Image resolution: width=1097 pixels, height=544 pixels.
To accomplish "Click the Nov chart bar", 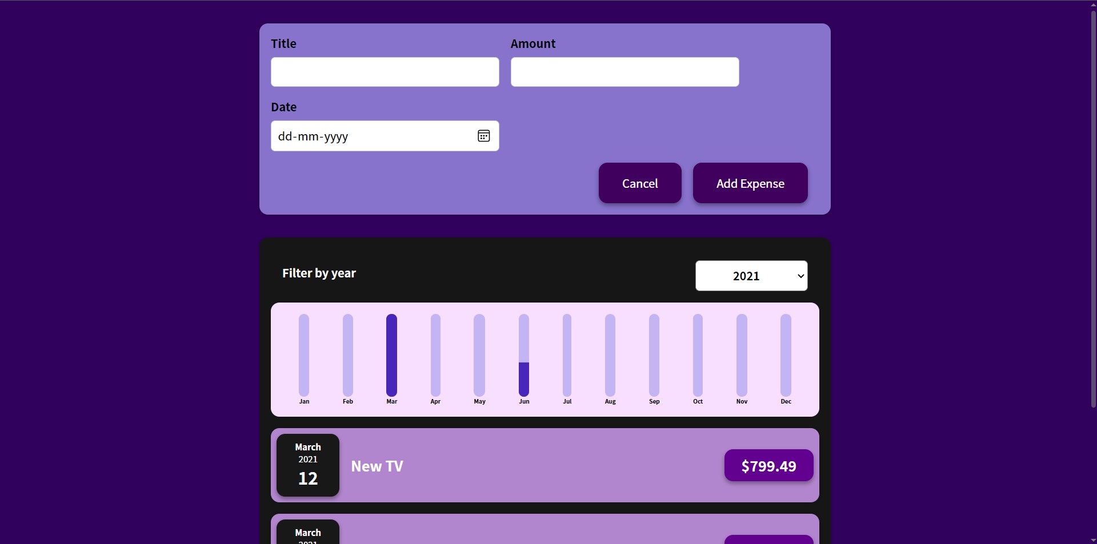I will [x=742, y=355].
